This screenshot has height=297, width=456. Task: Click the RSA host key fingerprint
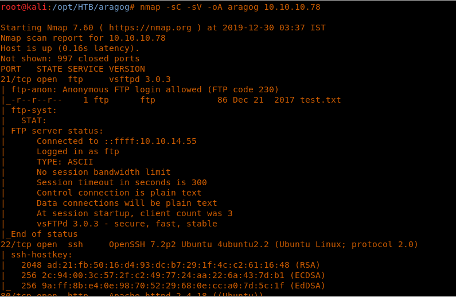point(158,265)
